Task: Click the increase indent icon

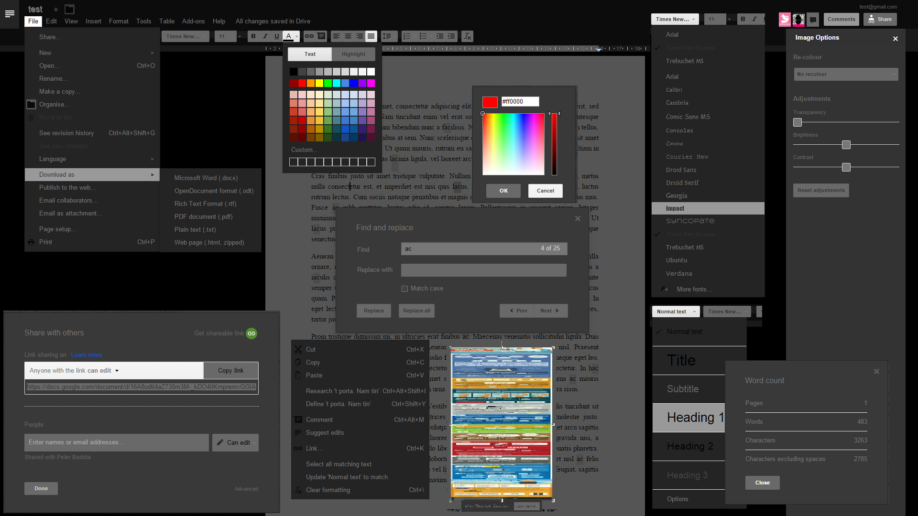Action: (451, 36)
